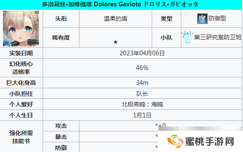Image resolution: width=243 pixels, height=152 pixels.
Task: Select the 巨大化身高 row label
Action: [21, 83]
